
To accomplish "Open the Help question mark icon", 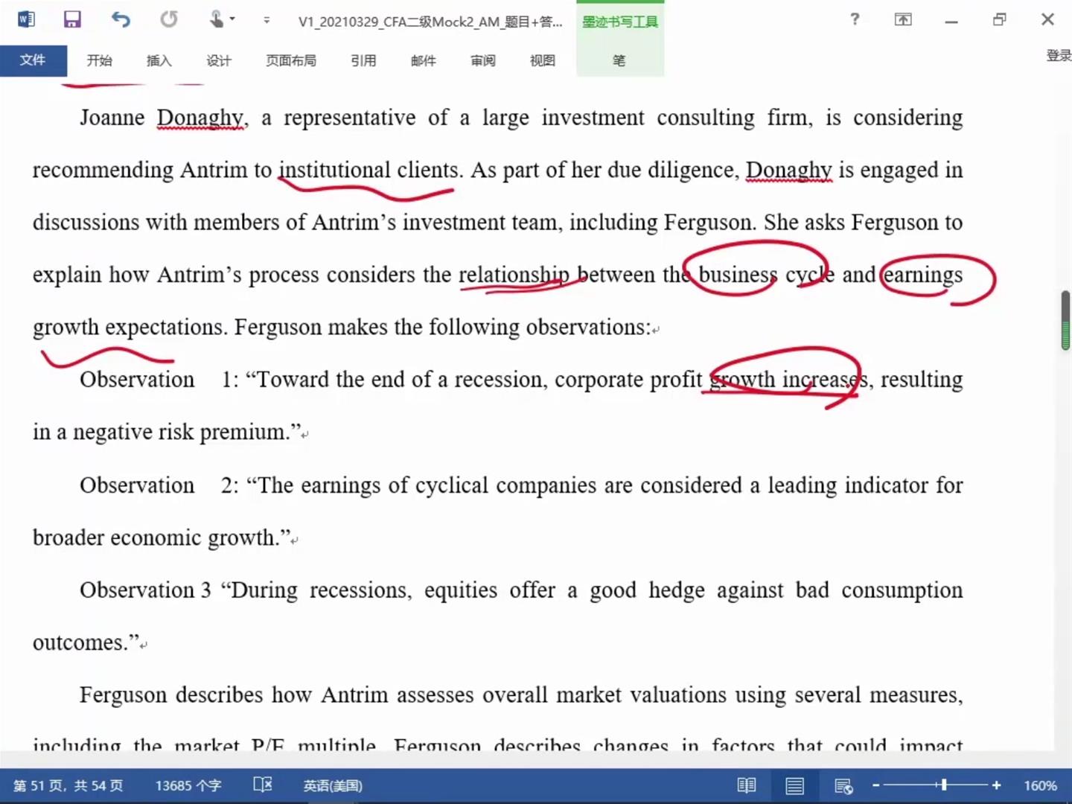I will 855,19.
